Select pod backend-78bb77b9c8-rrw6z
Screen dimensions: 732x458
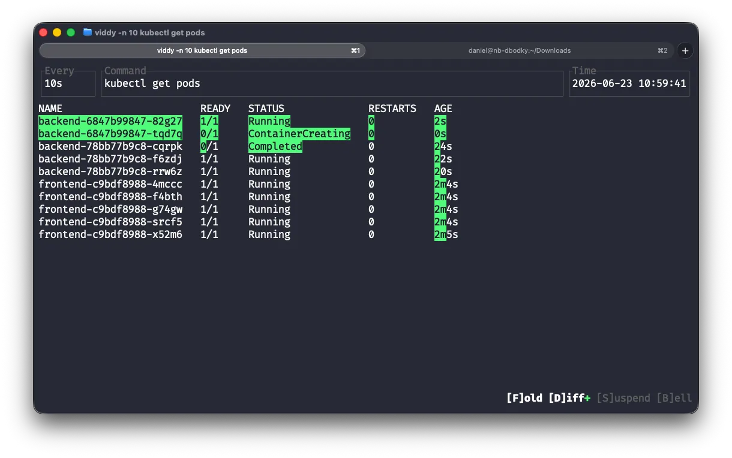[110, 171]
